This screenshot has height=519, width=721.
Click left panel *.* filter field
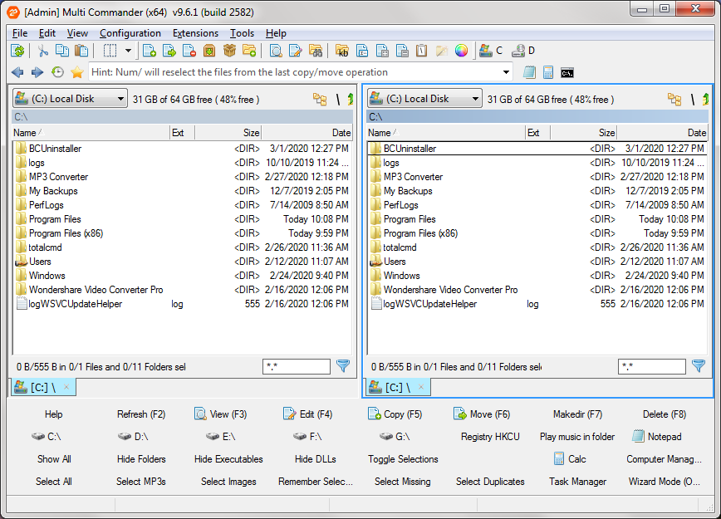tap(296, 366)
